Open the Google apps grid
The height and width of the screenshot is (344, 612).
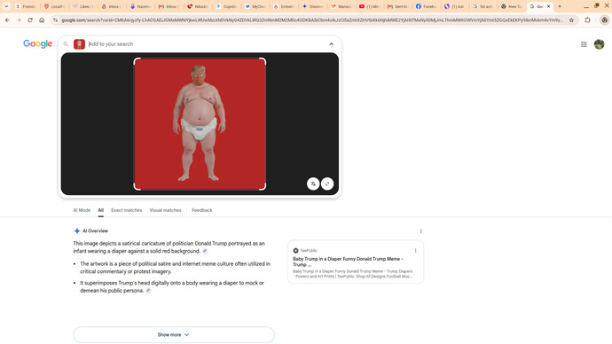[584, 44]
